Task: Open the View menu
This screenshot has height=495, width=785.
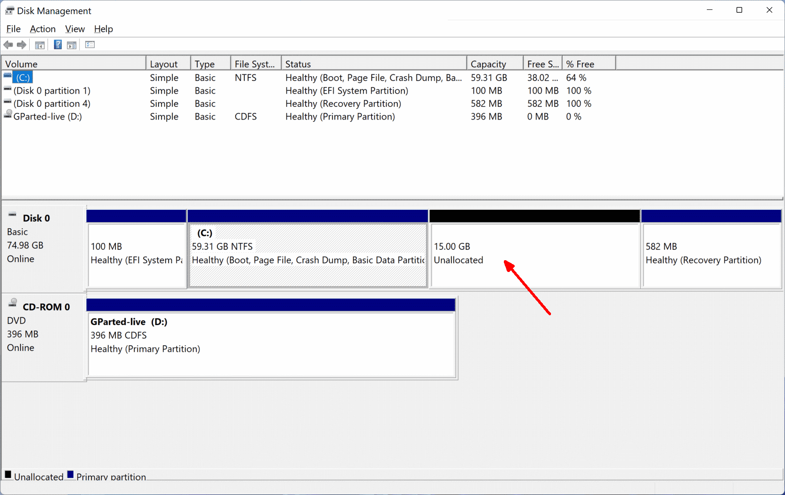Action: click(x=75, y=29)
